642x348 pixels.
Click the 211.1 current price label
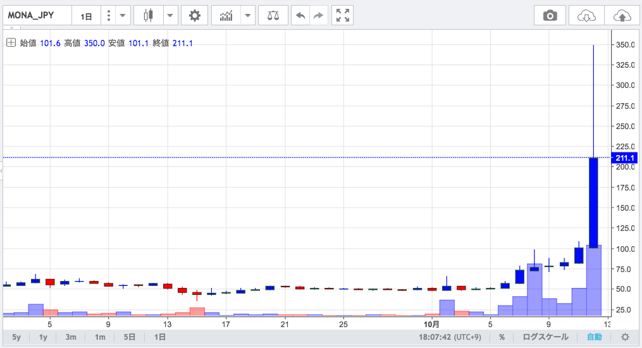624,158
